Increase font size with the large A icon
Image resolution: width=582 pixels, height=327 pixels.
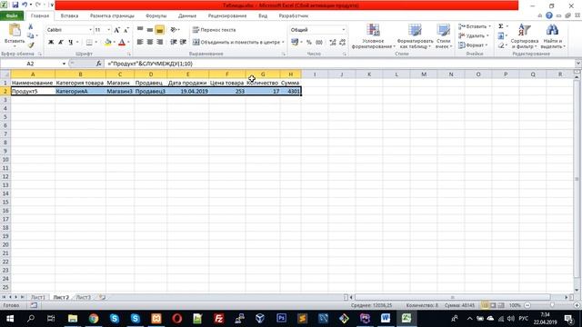(x=116, y=30)
